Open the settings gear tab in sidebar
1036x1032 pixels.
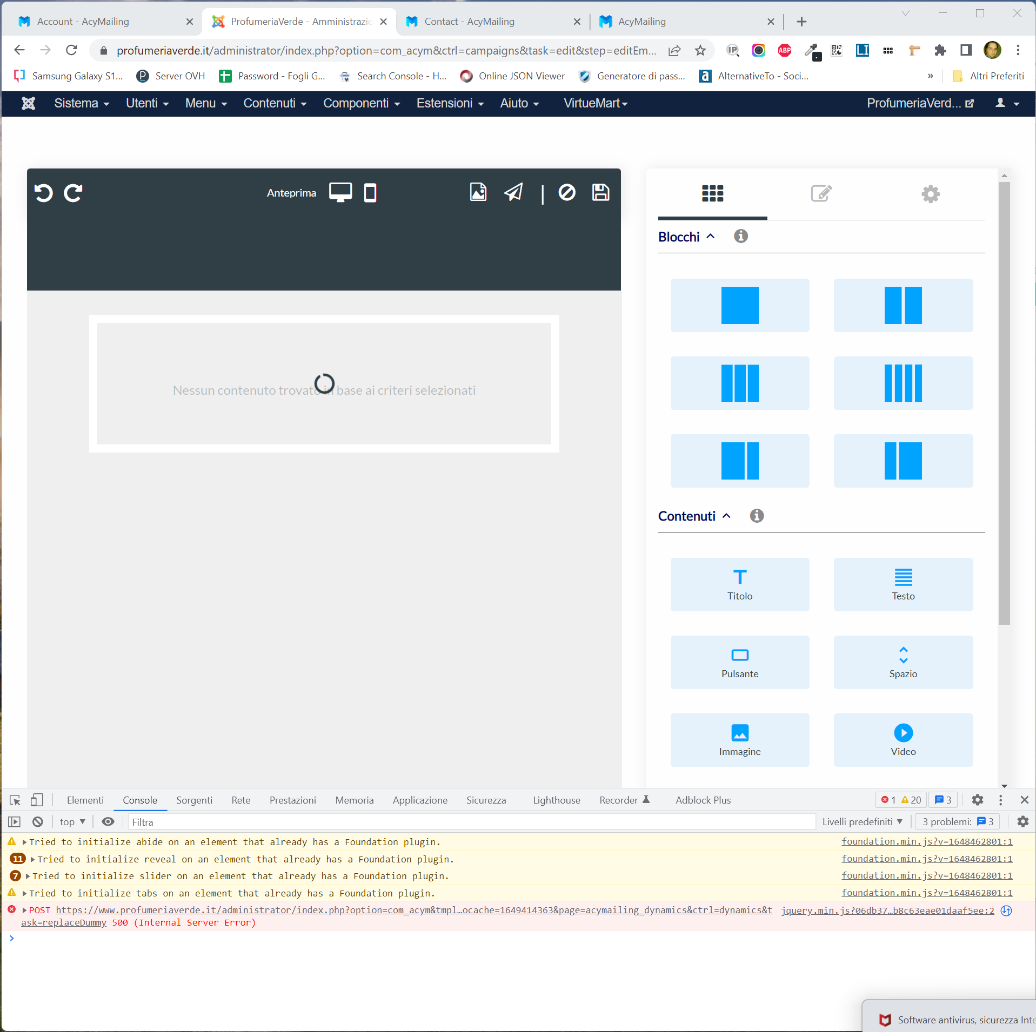click(x=930, y=194)
